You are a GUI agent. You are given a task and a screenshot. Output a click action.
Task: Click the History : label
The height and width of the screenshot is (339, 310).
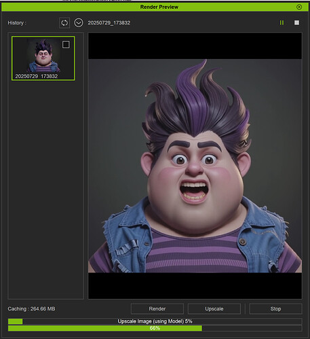17,23
